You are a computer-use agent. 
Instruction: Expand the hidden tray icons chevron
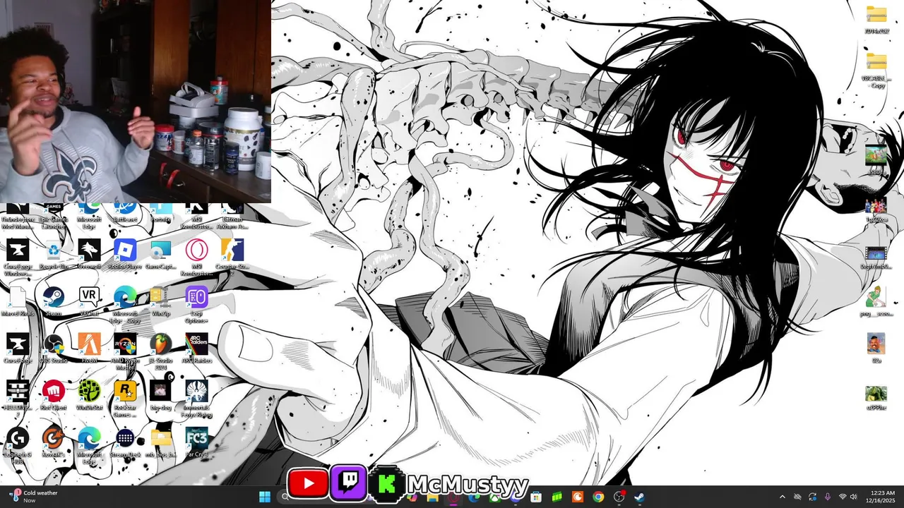click(782, 497)
